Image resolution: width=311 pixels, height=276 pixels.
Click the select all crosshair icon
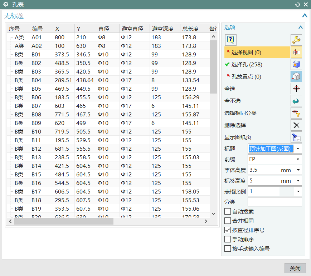click(x=296, y=89)
